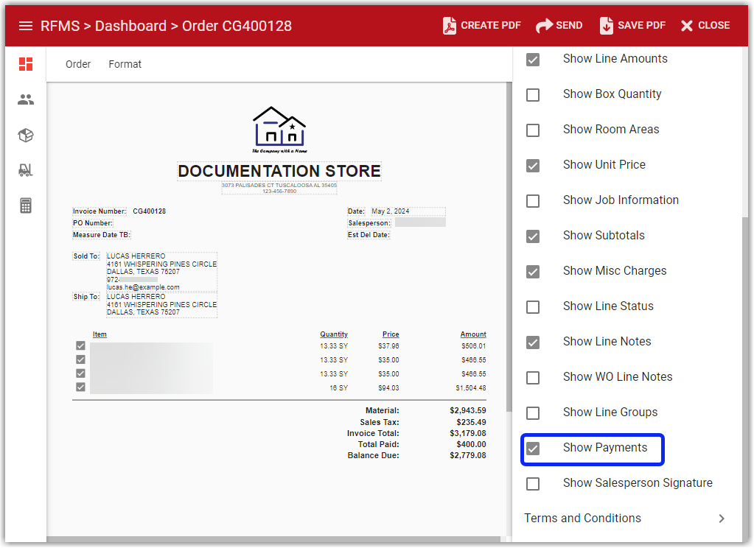Enable Show Job Information

point(533,201)
